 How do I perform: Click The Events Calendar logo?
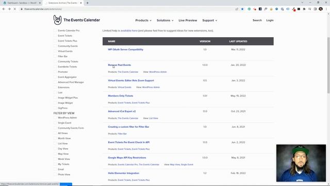coord(77,20)
